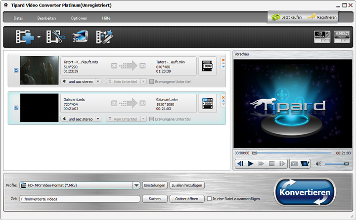Enable Erzwungene Untertitel for Galavant
356x220 pixels.
click(x=151, y=119)
